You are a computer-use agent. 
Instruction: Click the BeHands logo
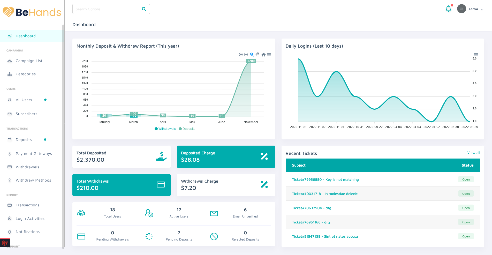[32, 12]
